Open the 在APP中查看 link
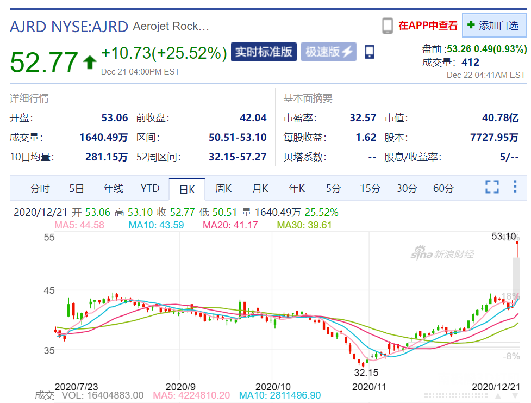Image resolution: width=531 pixels, height=403 pixels. click(428, 26)
